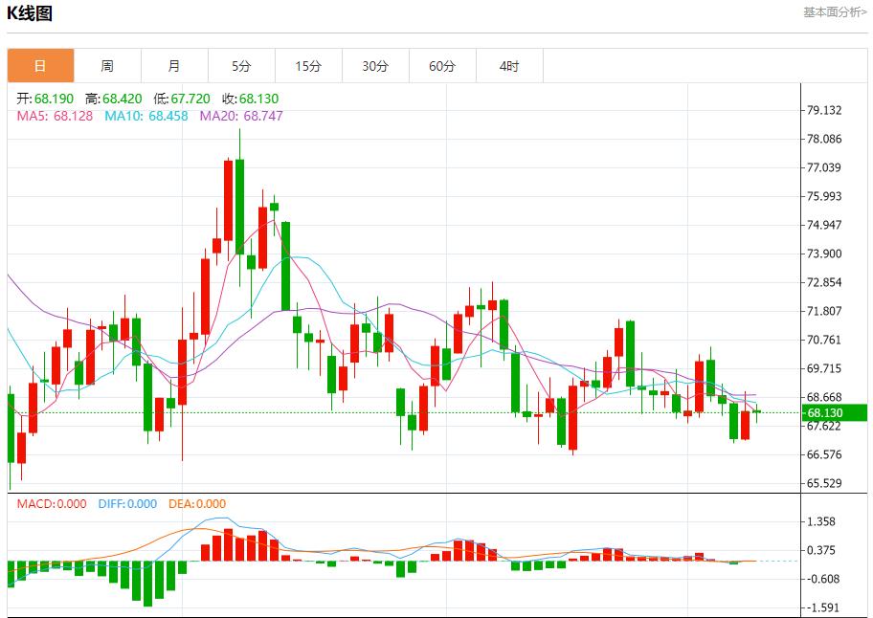This screenshot has height=618, width=873.
Task: Open the 5分 five-minute chart
Action: (240, 65)
